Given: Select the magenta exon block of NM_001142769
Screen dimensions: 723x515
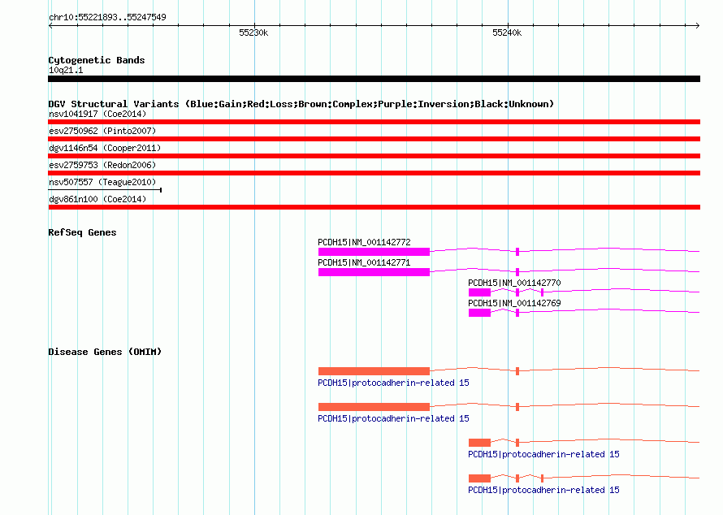Looking at the screenshot, I should click(x=479, y=313).
